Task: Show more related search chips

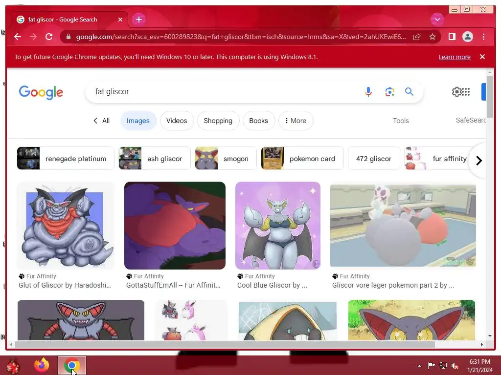Action: coord(478,161)
